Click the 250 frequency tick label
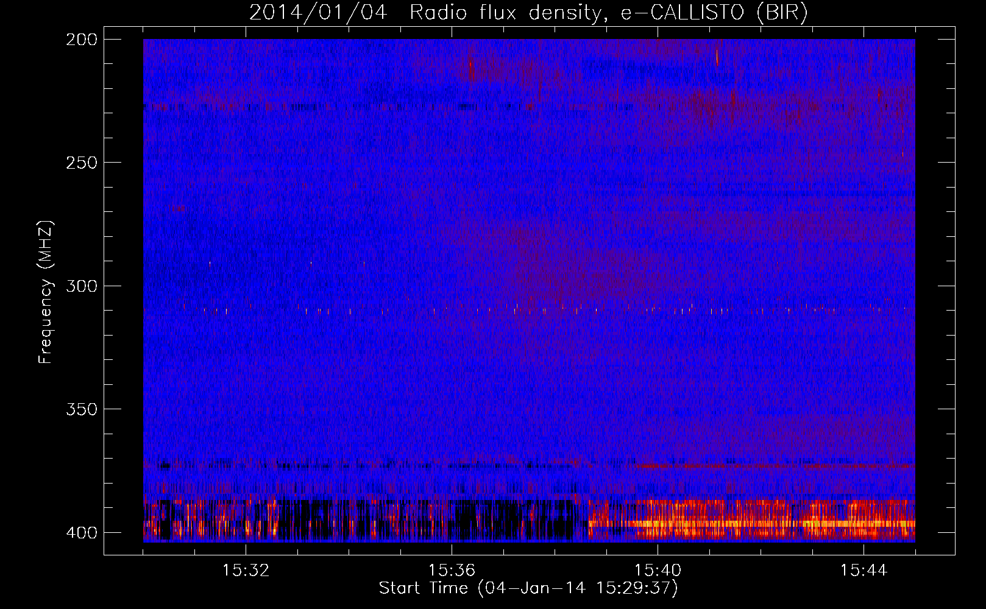986x609 pixels. [82, 163]
